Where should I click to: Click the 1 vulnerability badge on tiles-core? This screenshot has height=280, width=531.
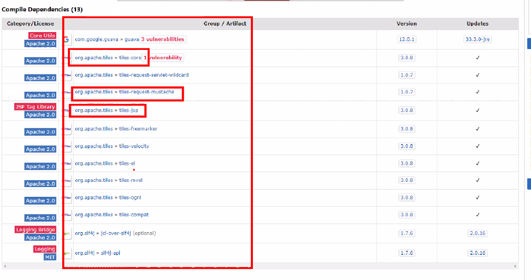163,58
